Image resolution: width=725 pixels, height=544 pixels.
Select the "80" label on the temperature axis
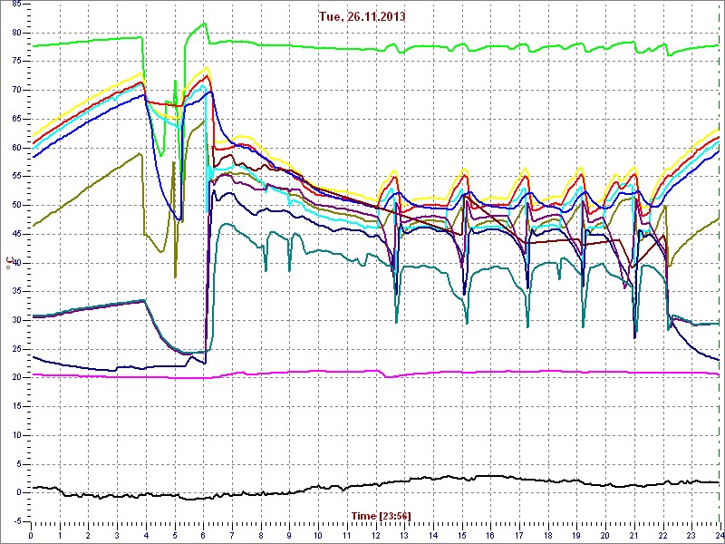click(x=16, y=33)
